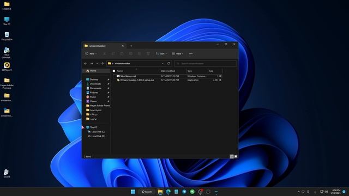Expand the address bar history dropdown

click(x=163, y=64)
